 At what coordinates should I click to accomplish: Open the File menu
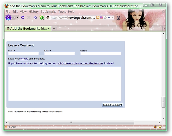point(8,12)
